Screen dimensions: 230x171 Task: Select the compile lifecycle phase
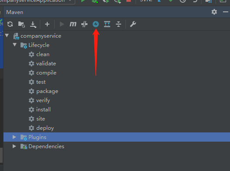[x=46, y=73]
